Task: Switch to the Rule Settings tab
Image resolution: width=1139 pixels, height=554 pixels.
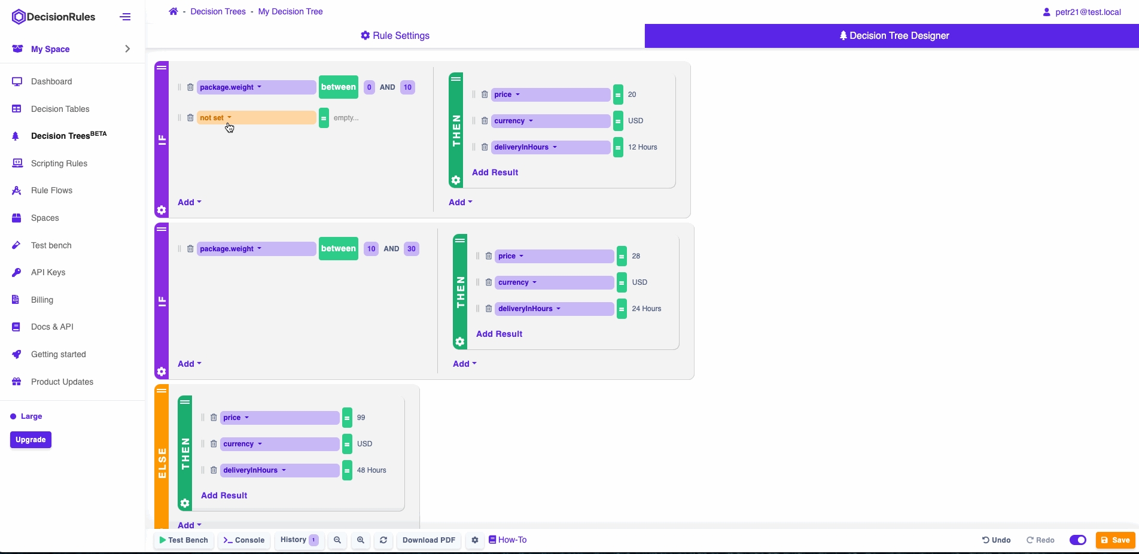Action: coord(395,36)
